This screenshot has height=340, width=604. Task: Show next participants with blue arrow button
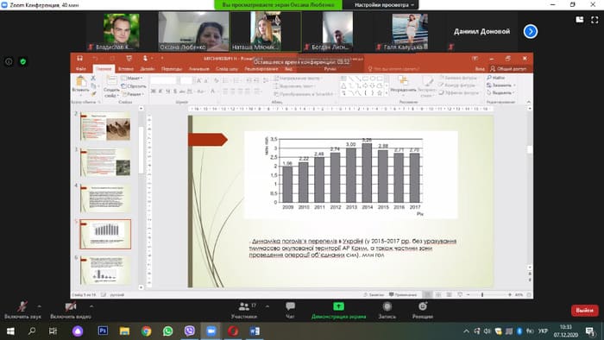point(531,32)
